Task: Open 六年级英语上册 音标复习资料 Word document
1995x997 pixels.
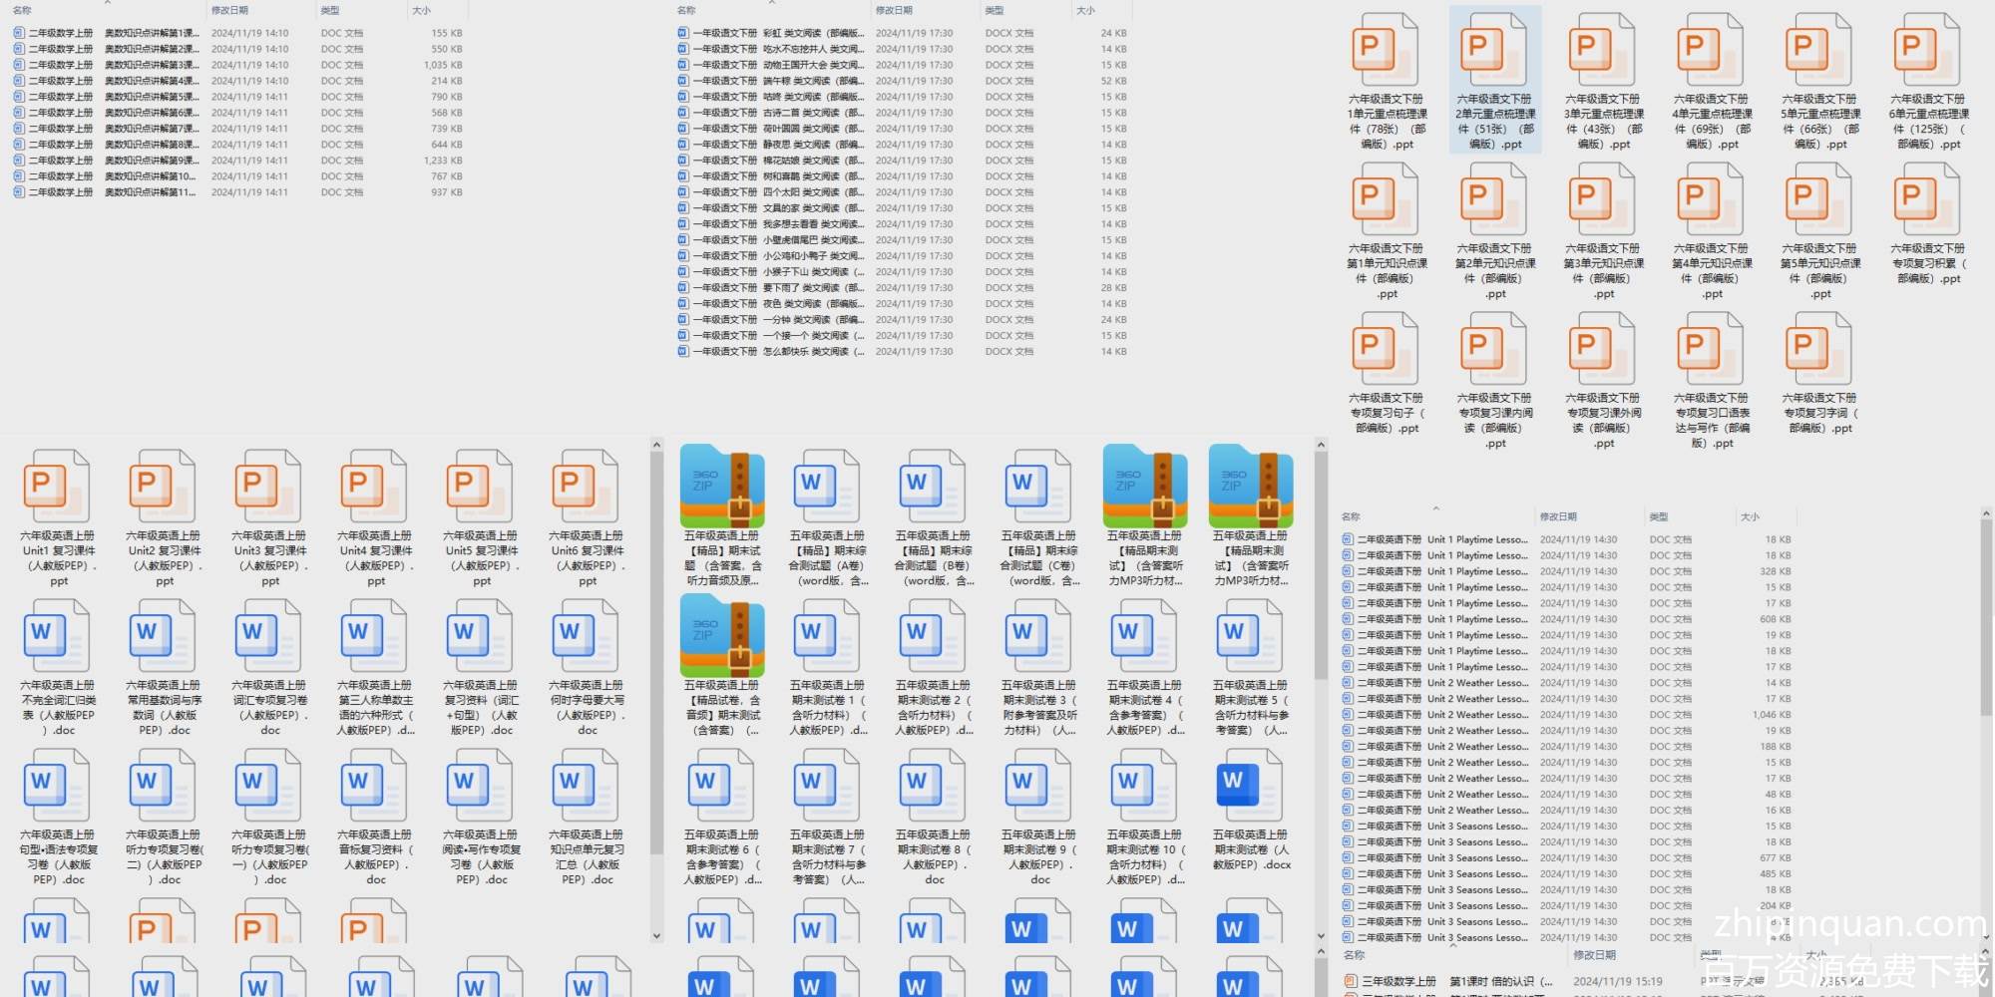Action: (375, 787)
